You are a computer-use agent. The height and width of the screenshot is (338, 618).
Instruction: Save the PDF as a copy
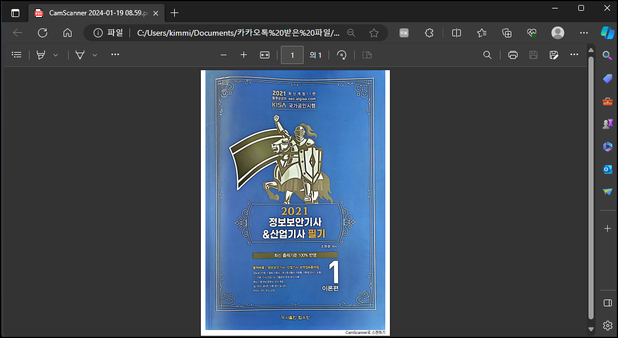click(x=554, y=55)
